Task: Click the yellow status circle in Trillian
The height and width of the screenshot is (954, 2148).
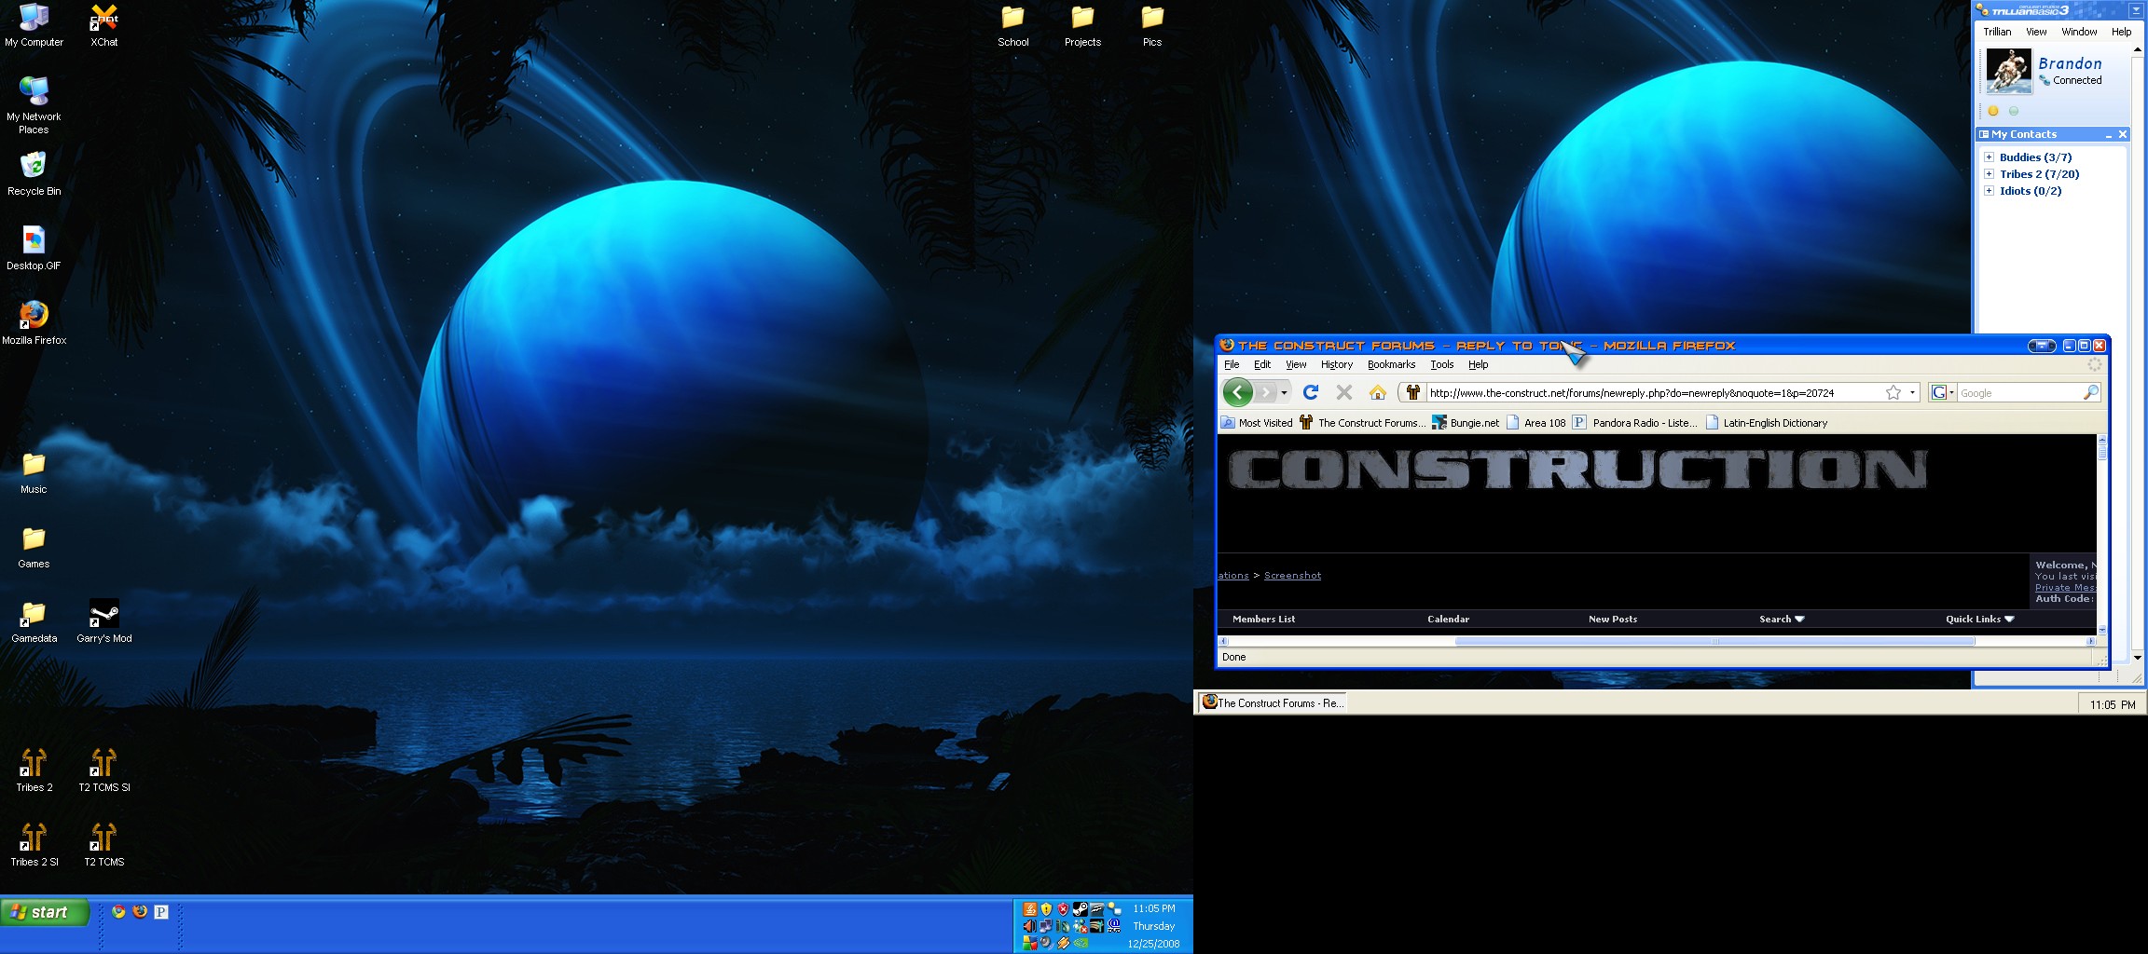Action: pyautogui.click(x=1993, y=111)
